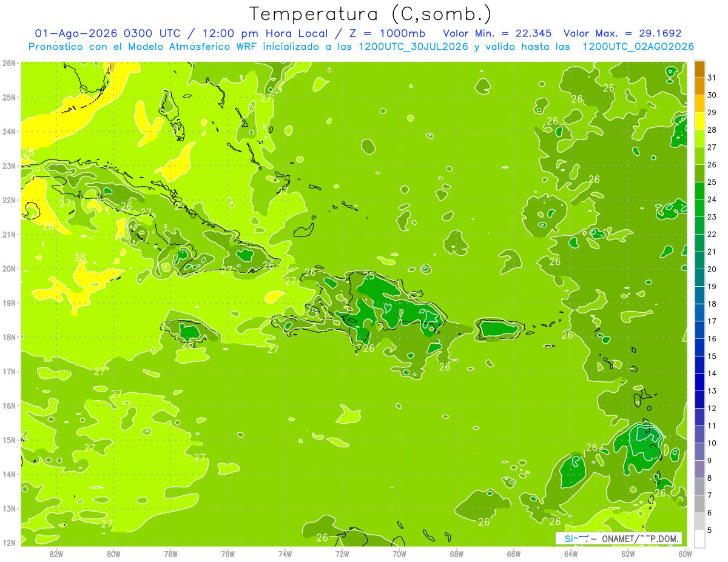
Task: Click the 24N latitude axis label
Action: tap(9, 132)
